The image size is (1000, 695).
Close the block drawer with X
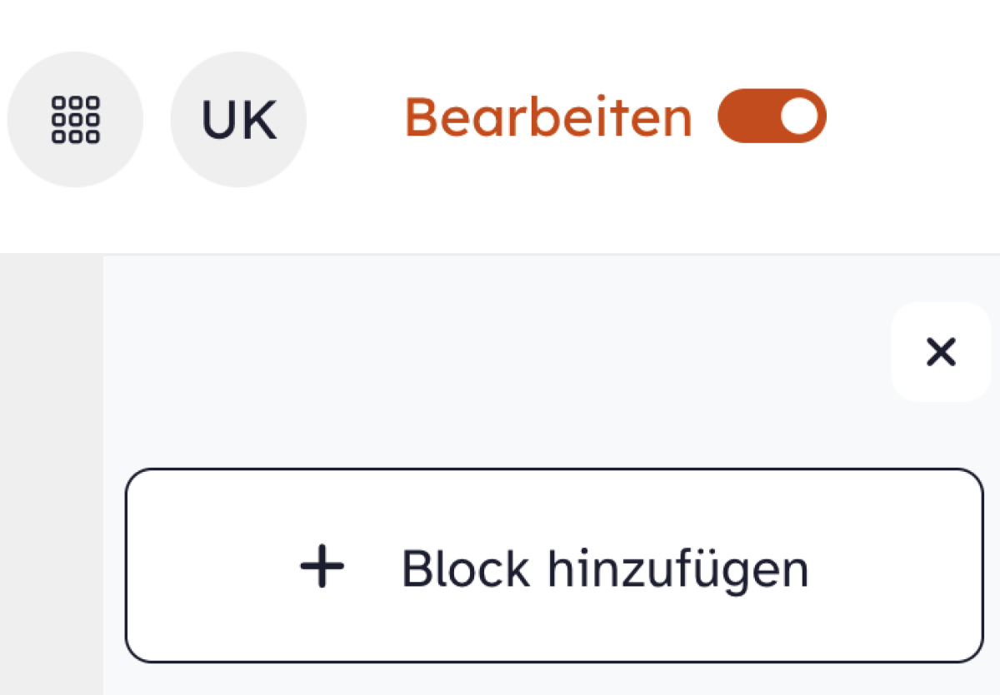[x=941, y=352]
